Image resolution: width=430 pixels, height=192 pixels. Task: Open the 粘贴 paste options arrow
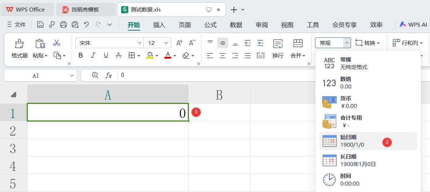click(46, 56)
